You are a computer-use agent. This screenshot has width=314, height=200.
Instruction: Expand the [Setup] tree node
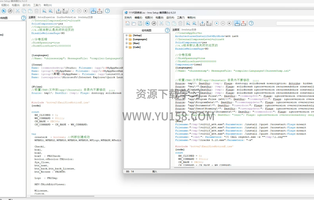[x=127, y=35]
